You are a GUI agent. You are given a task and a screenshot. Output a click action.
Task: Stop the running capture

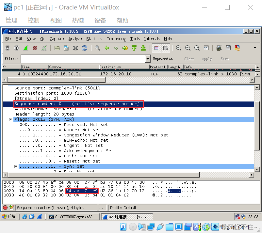pos(35,48)
